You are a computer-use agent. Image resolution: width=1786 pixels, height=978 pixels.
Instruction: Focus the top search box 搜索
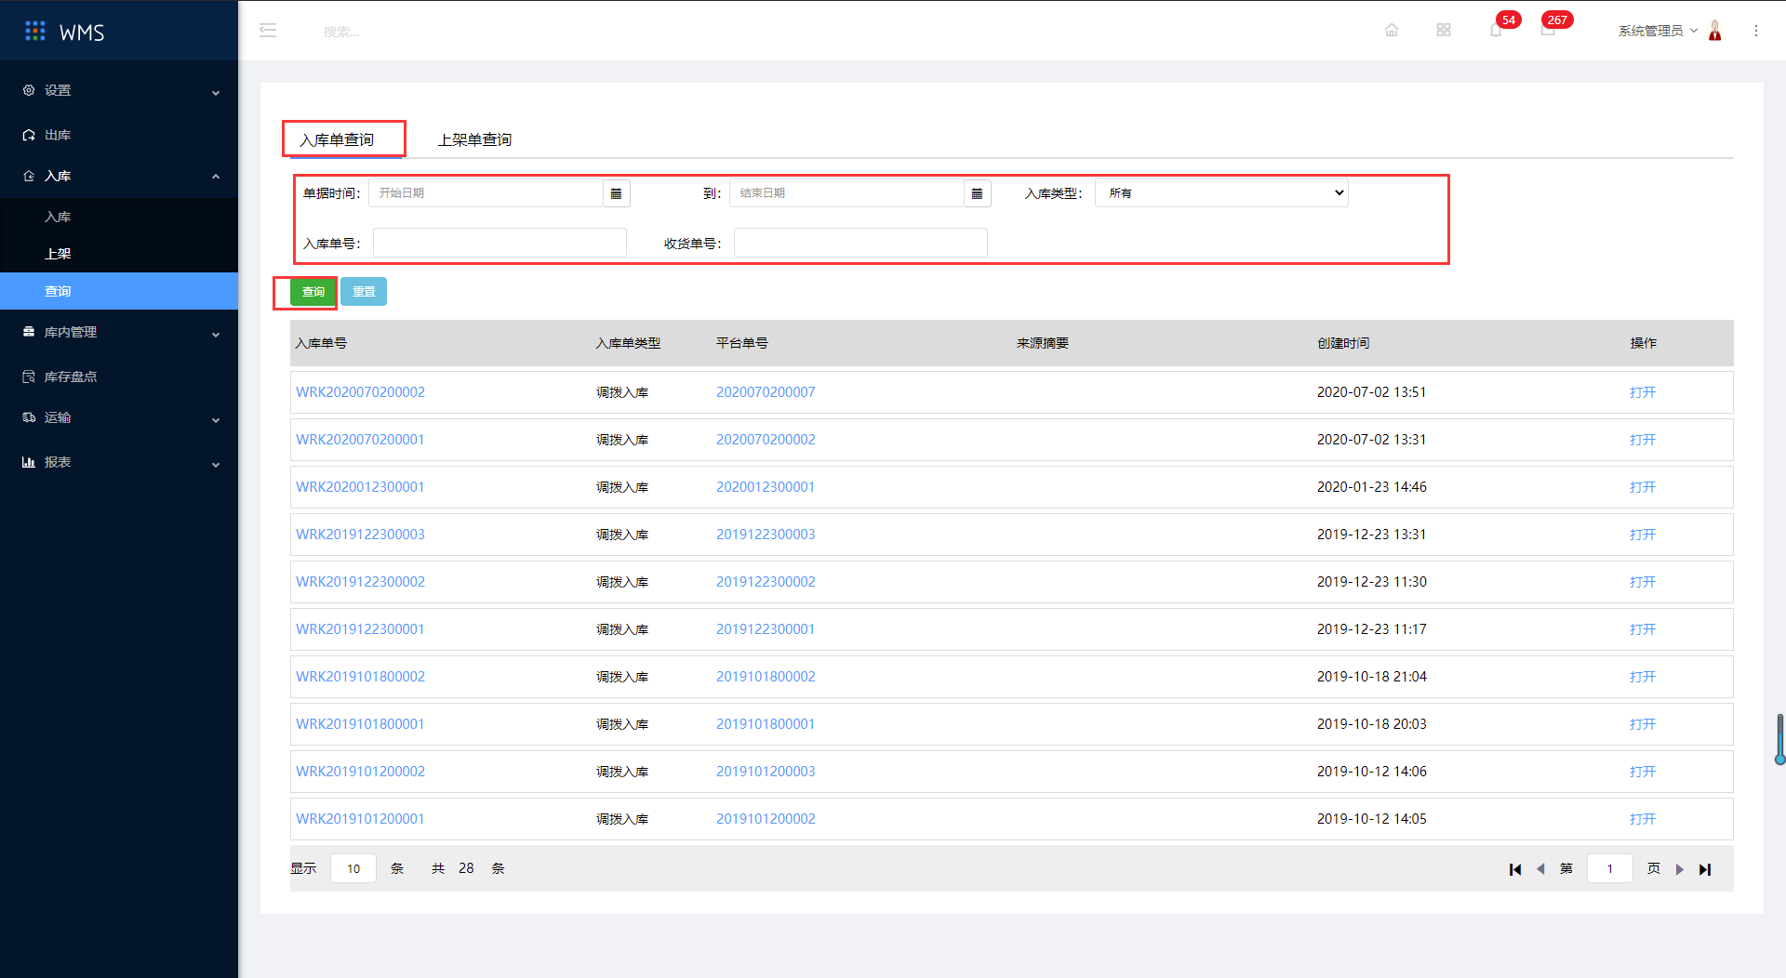point(341,32)
